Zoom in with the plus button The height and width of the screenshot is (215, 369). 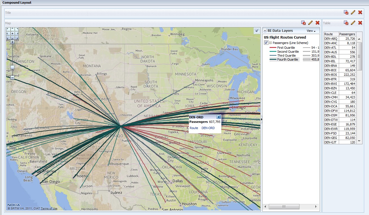pos(12,42)
